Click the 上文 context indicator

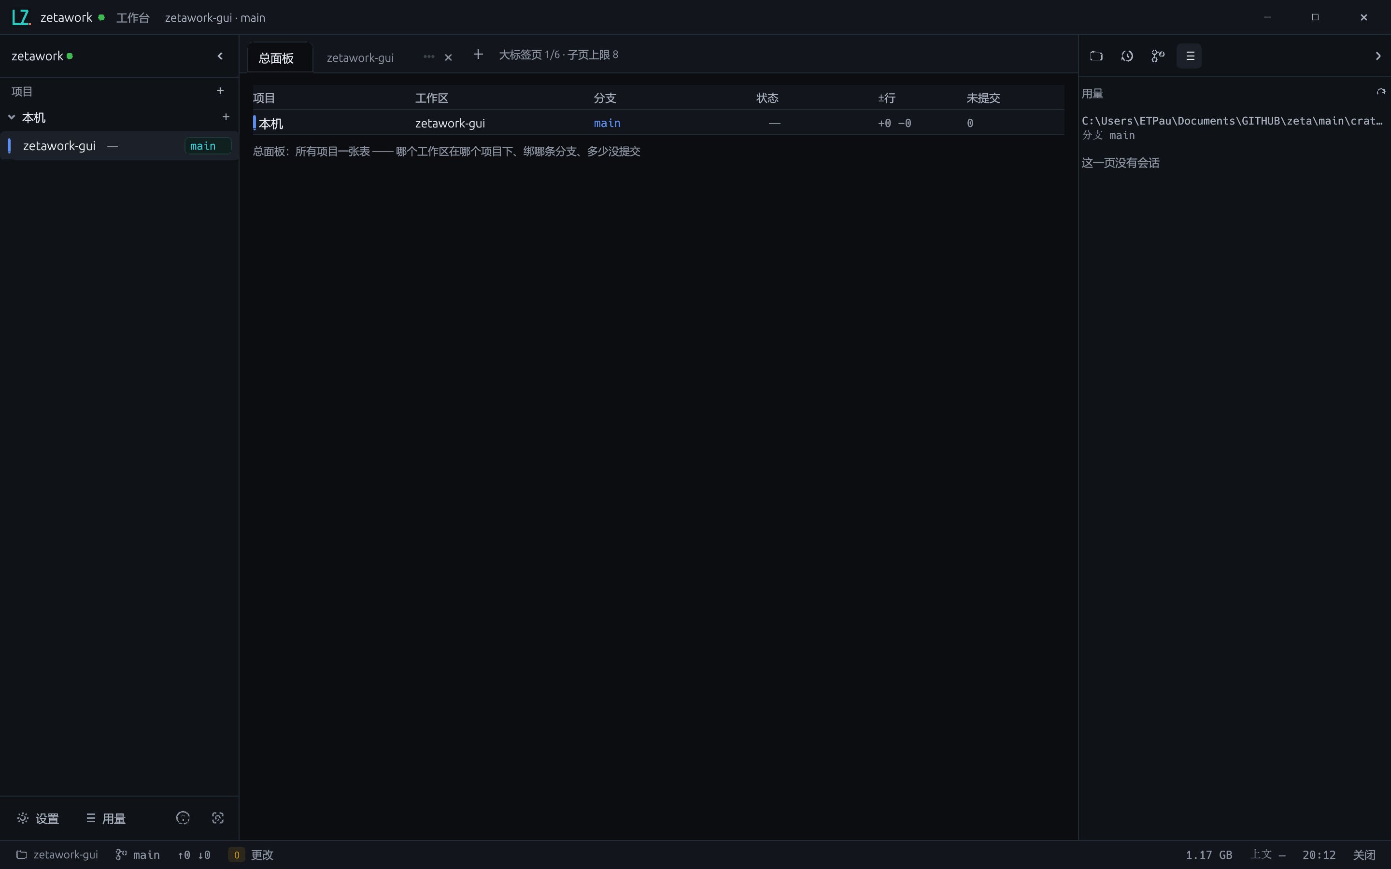click(1267, 855)
